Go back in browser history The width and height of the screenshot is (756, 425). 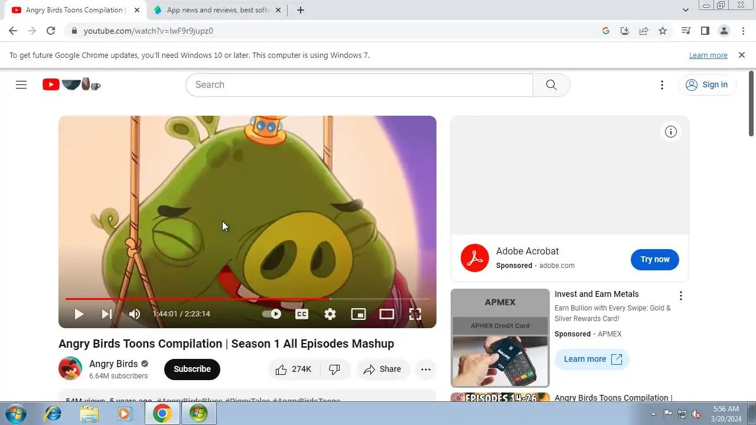point(13,31)
